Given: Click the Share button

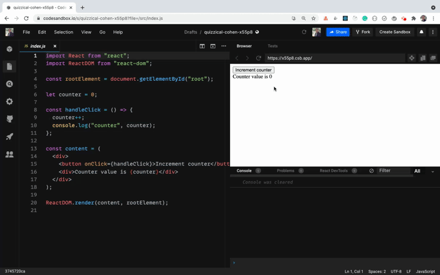Looking at the screenshot, I should point(338,32).
